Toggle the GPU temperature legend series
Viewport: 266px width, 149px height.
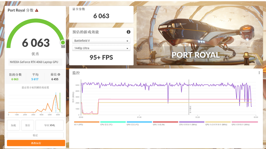coord(139,123)
